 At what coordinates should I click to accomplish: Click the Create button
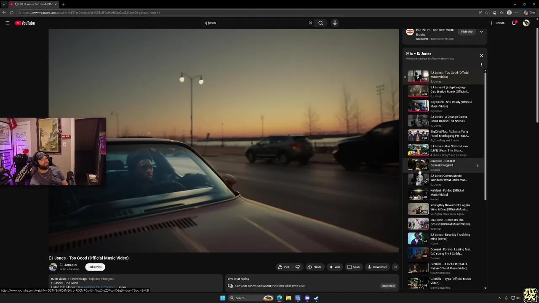(x=497, y=23)
